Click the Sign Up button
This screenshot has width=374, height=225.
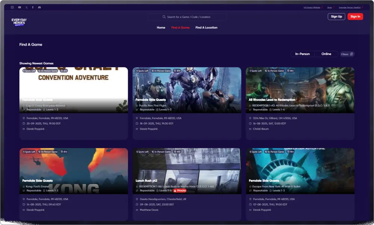click(x=336, y=16)
